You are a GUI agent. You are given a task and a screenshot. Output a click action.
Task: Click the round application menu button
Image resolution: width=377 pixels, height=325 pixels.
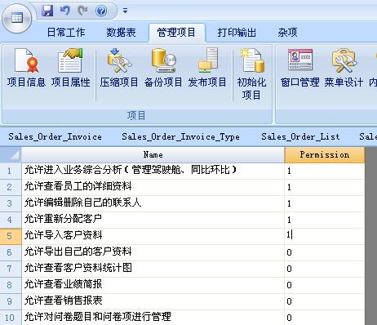click(x=17, y=19)
